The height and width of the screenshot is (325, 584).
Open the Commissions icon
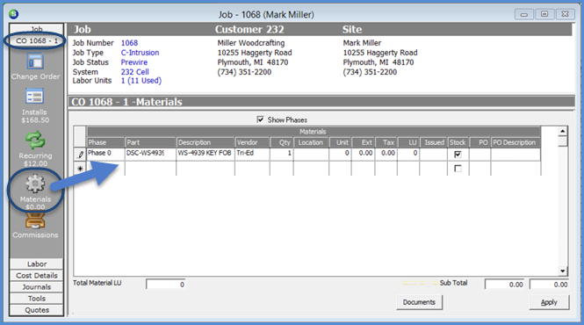coord(35,220)
